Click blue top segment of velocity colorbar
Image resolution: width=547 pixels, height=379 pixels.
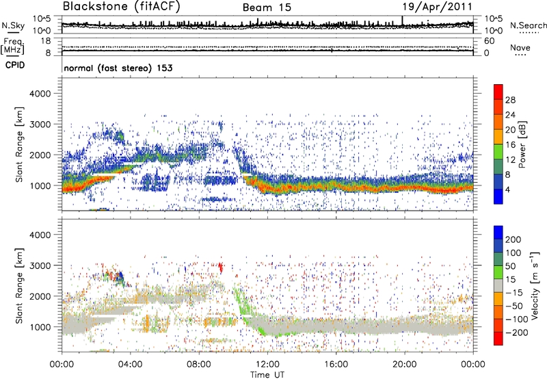pos(498,233)
